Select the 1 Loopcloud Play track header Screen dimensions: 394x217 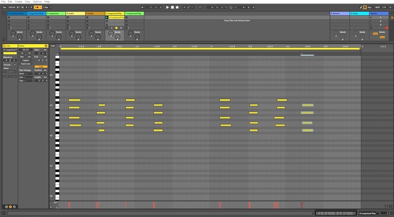17,13
